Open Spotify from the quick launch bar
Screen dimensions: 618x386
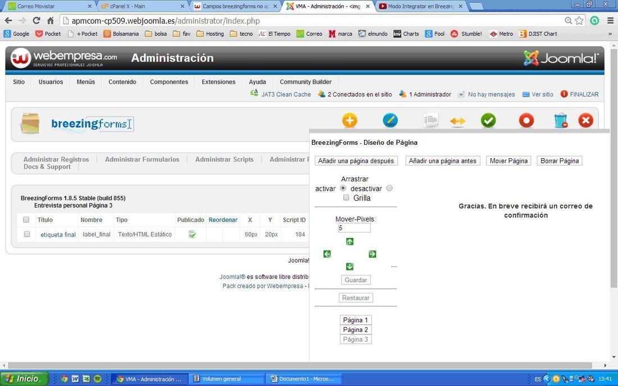(97, 379)
